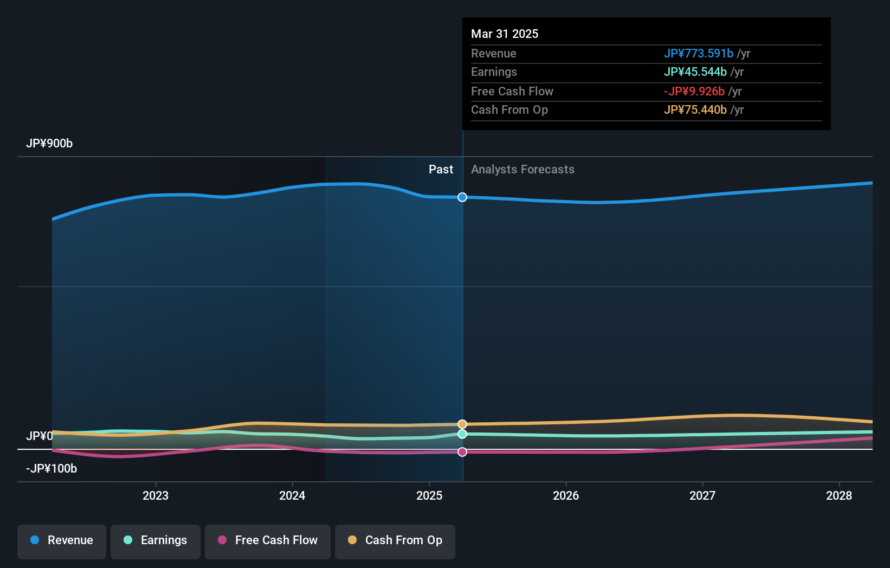The width and height of the screenshot is (890, 568).
Task: Click the JP¥75.440b cash from op value
Action: 695,109
